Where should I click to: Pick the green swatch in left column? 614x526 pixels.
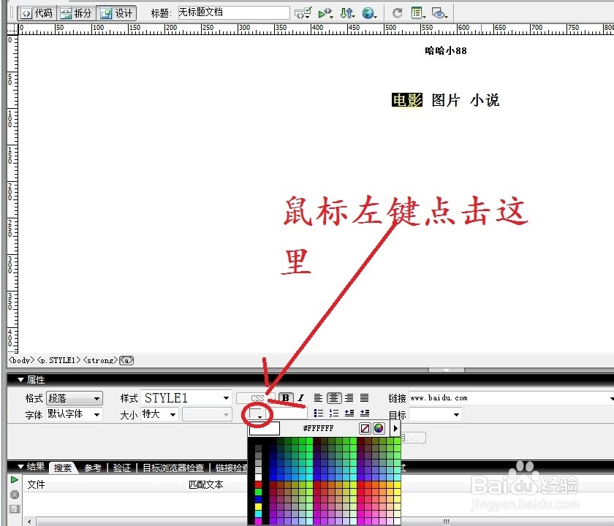[x=259, y=492]
